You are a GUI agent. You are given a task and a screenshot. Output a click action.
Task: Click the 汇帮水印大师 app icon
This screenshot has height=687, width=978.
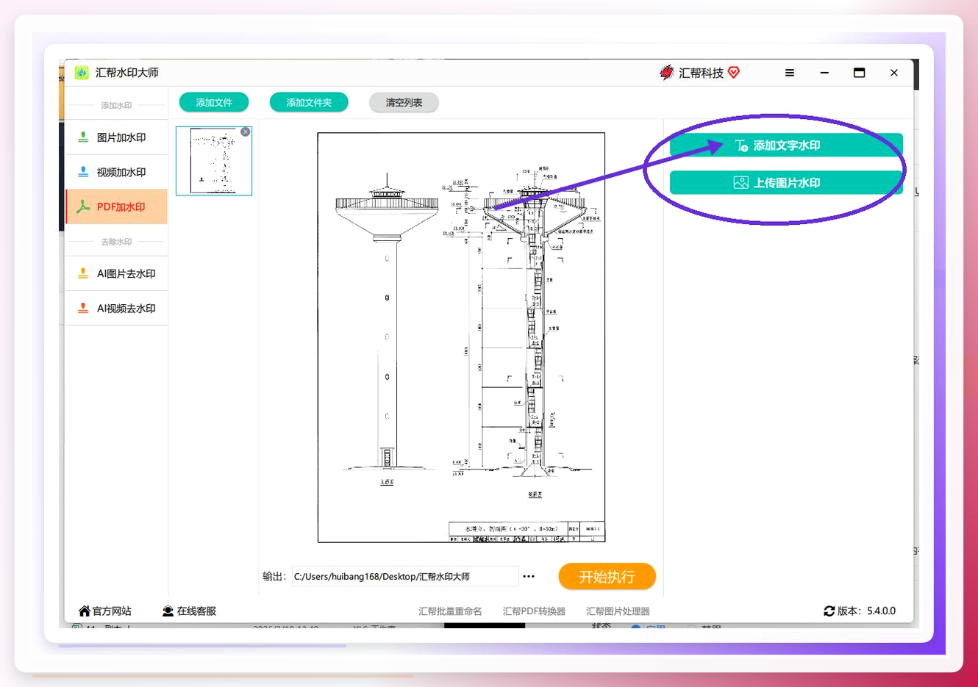tap(82, 73)
